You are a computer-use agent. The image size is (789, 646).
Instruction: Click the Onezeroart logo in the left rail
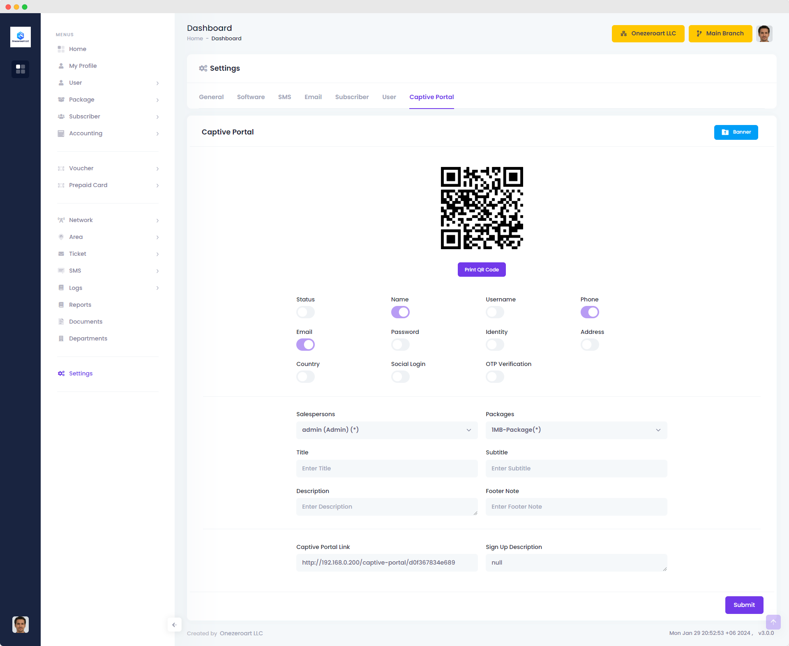(x=21, y=37)
